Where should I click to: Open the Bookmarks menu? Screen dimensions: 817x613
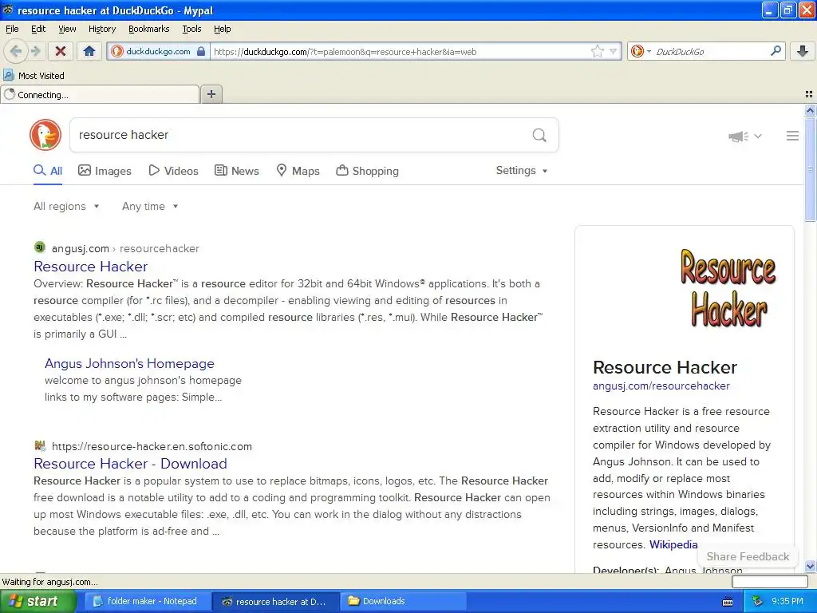(x=149, y=29)
